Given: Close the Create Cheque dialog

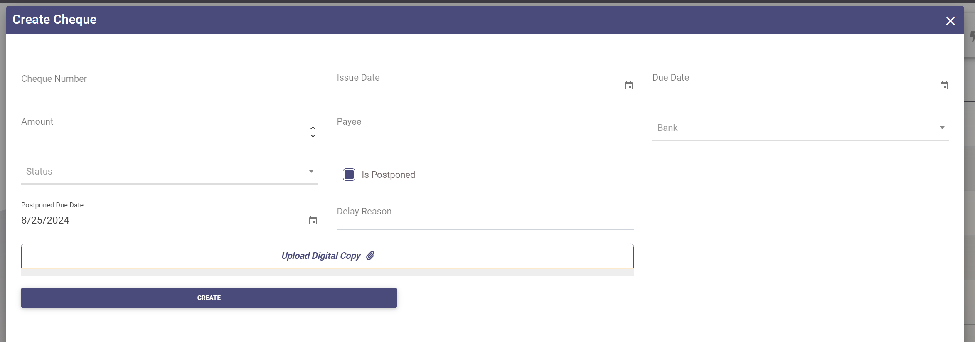Looking at the screenshot, I should (x=950, y=21).
